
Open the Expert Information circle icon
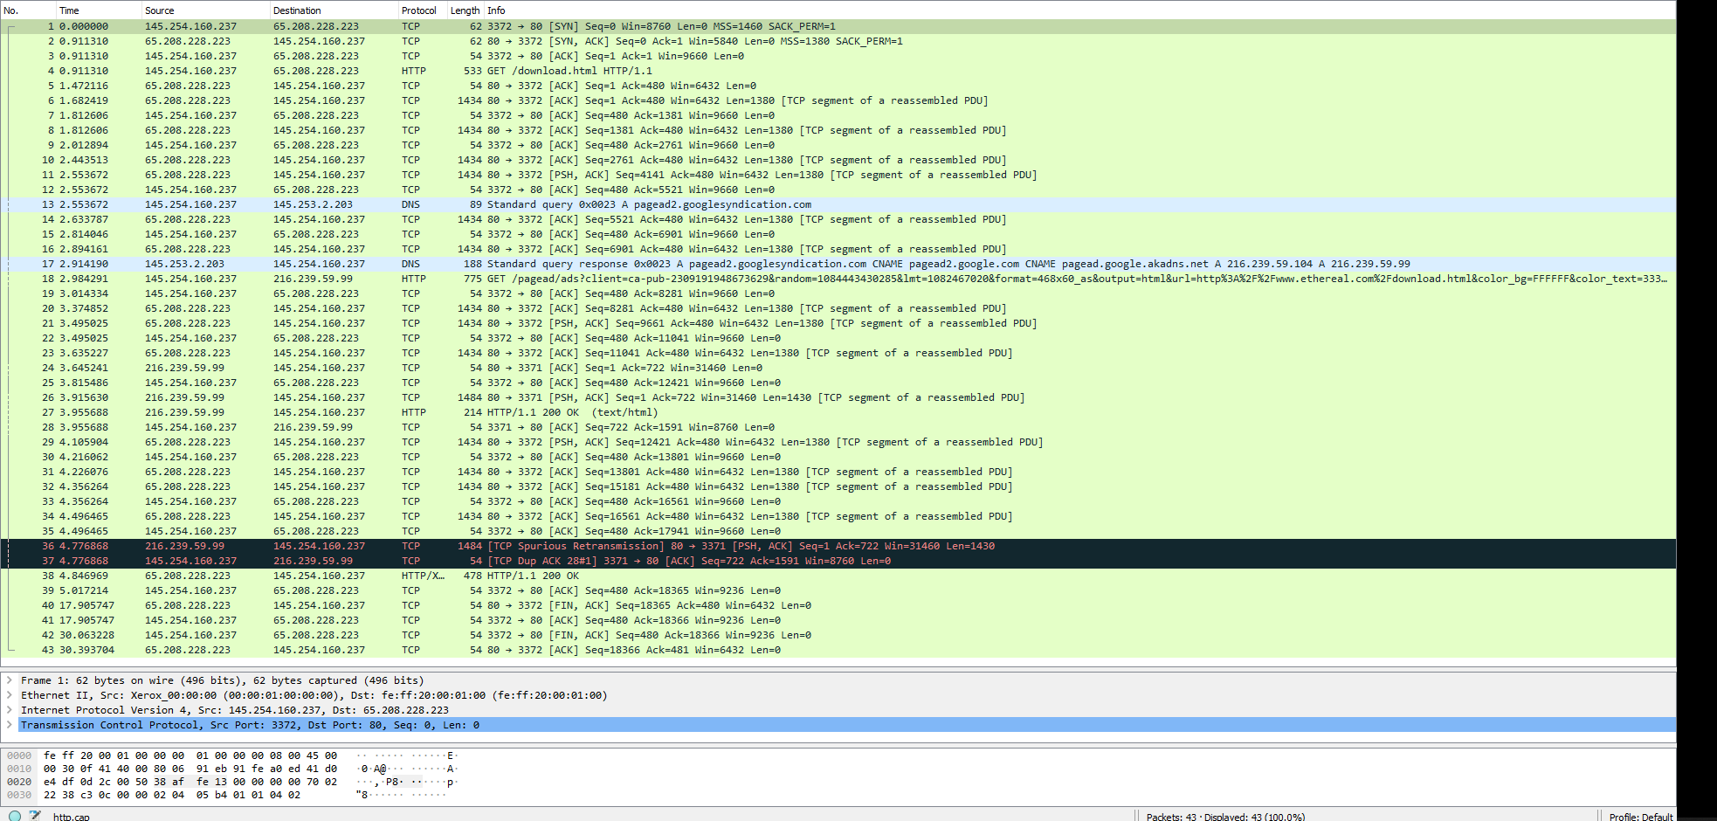point(15,816)
